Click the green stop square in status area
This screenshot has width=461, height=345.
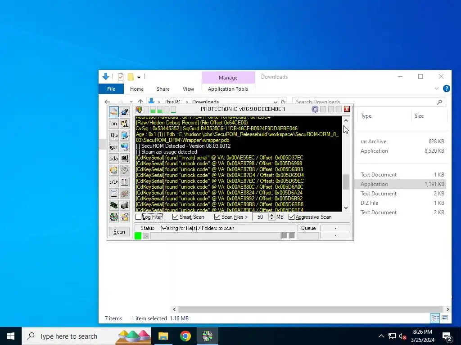click(x=138, y=236)
